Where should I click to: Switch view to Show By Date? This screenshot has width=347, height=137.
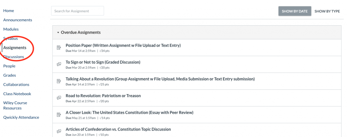click(x=294, y=11)
